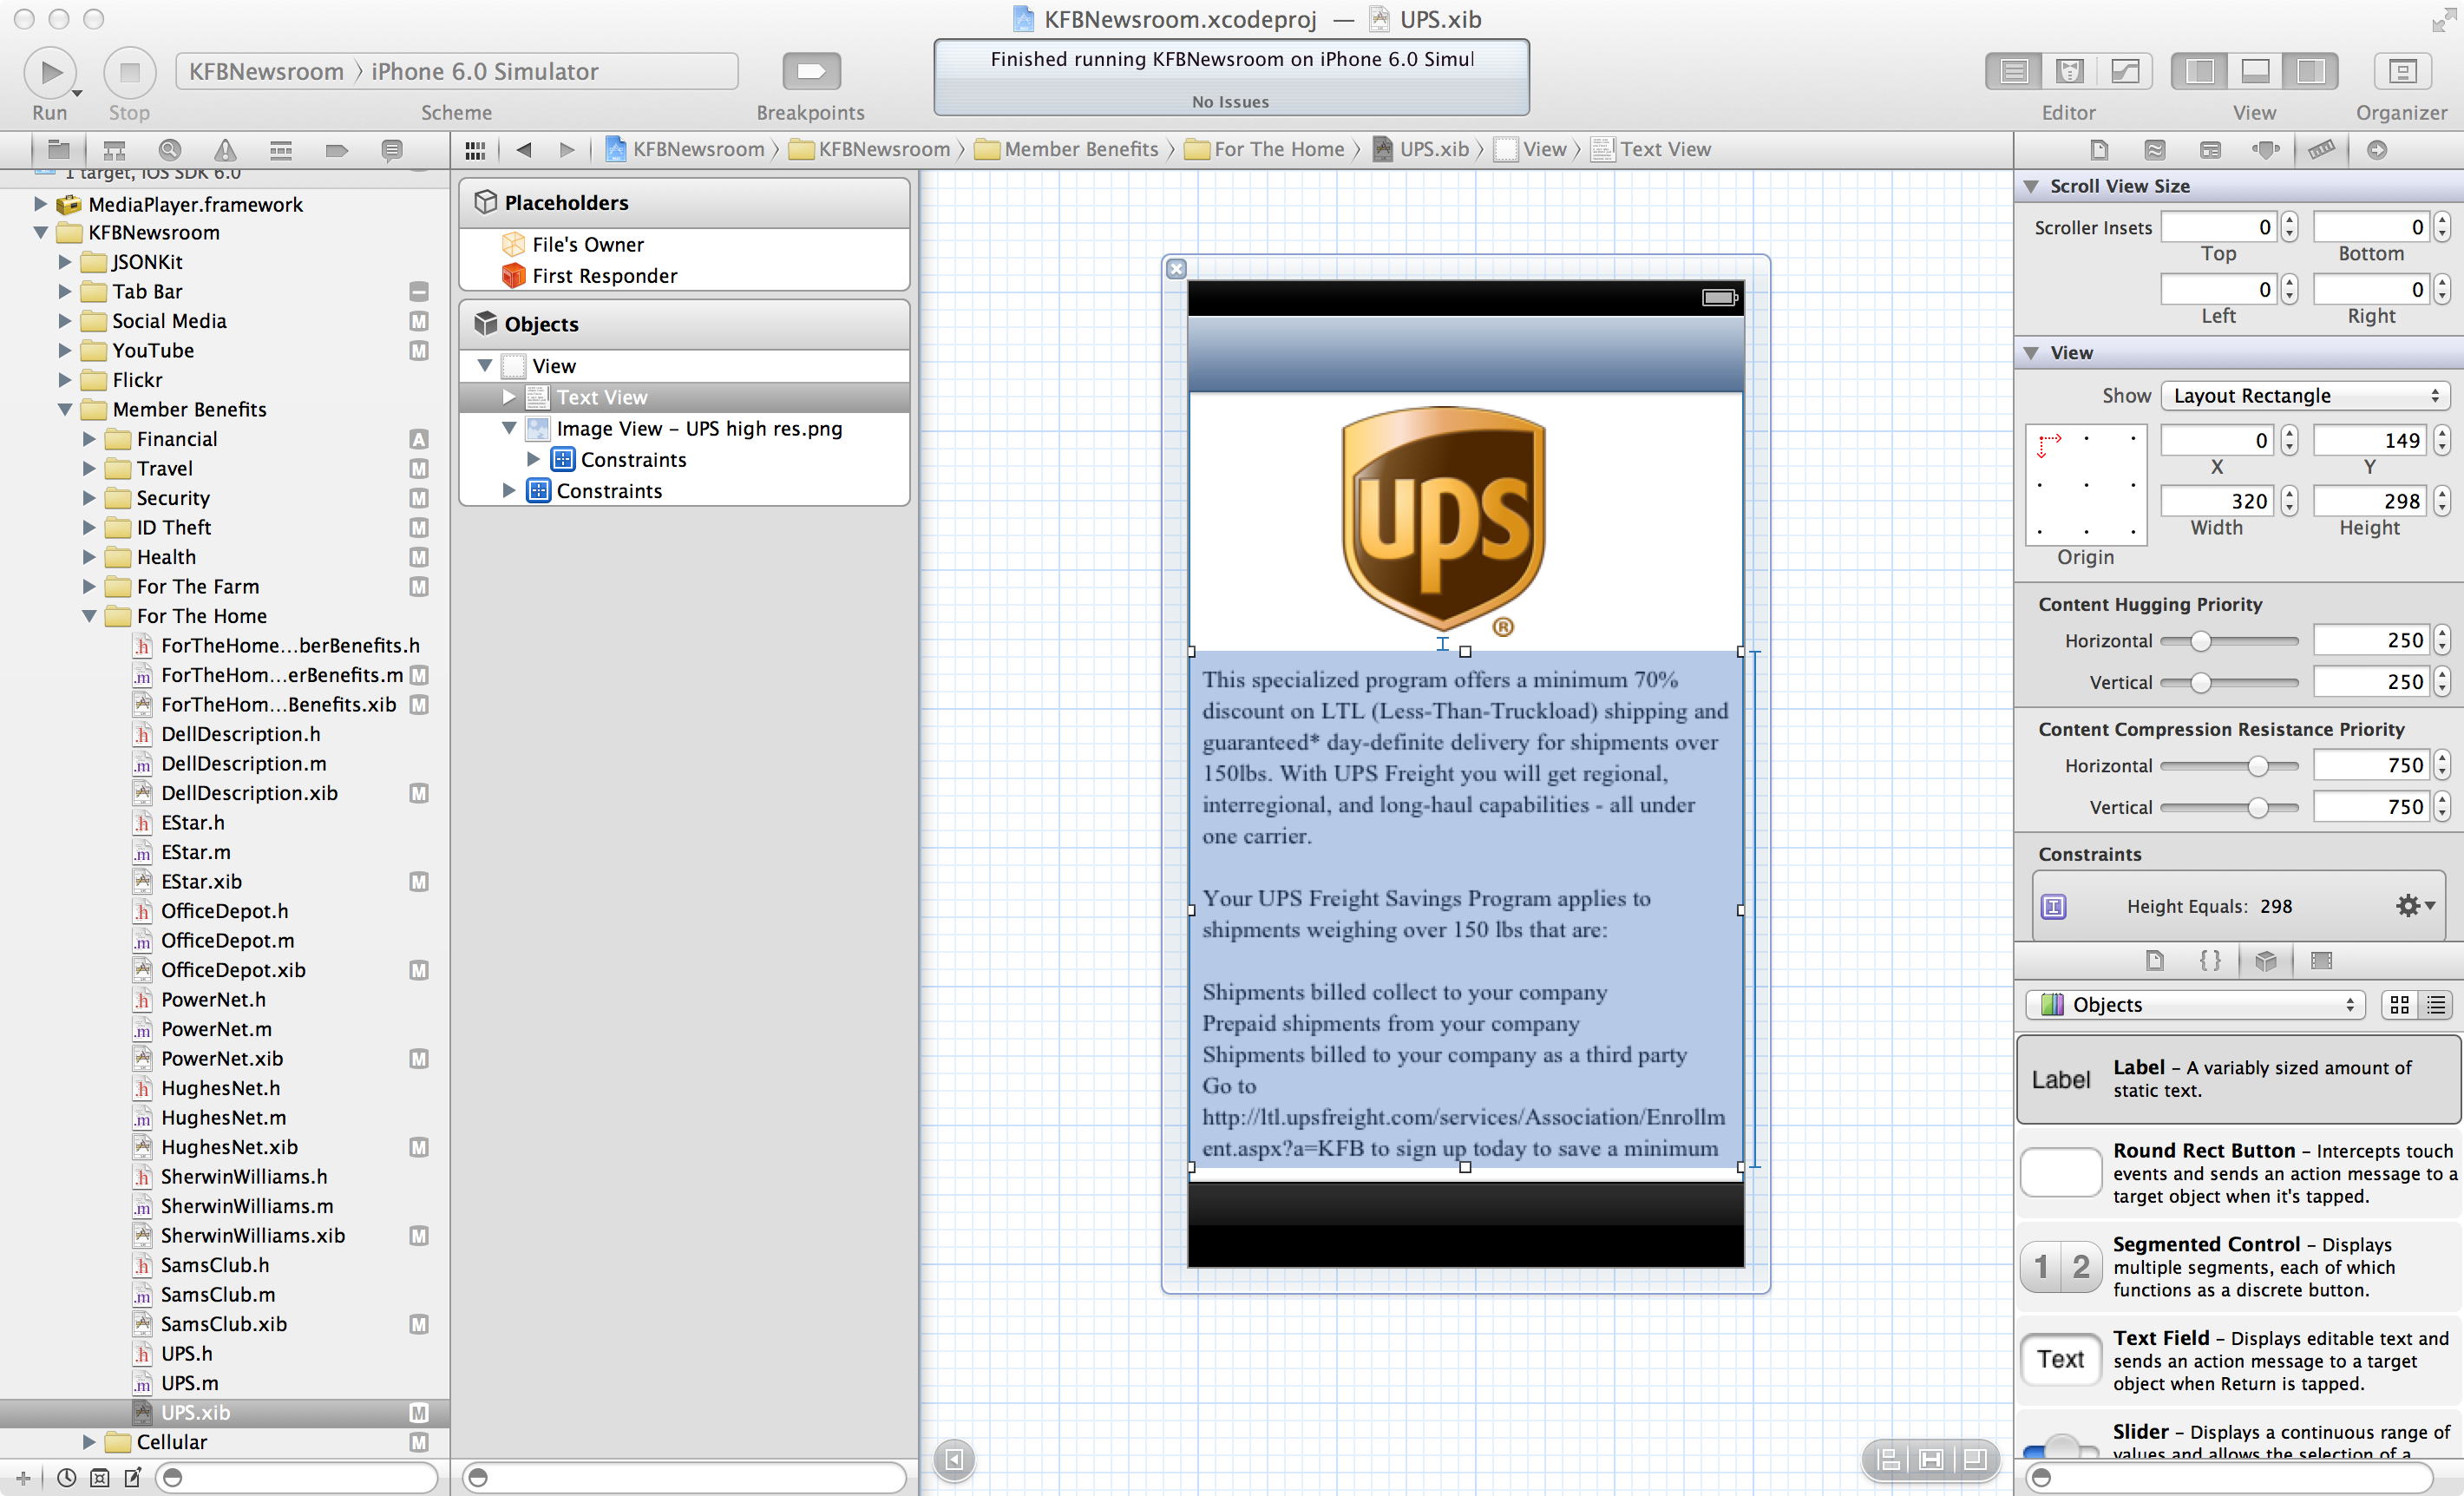Open the Object library
Screen dimensions: 2464x1496
coord(2266,960)
